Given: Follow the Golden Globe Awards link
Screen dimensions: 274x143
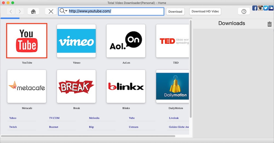Looking at the screenshot, I should (179, 127).
